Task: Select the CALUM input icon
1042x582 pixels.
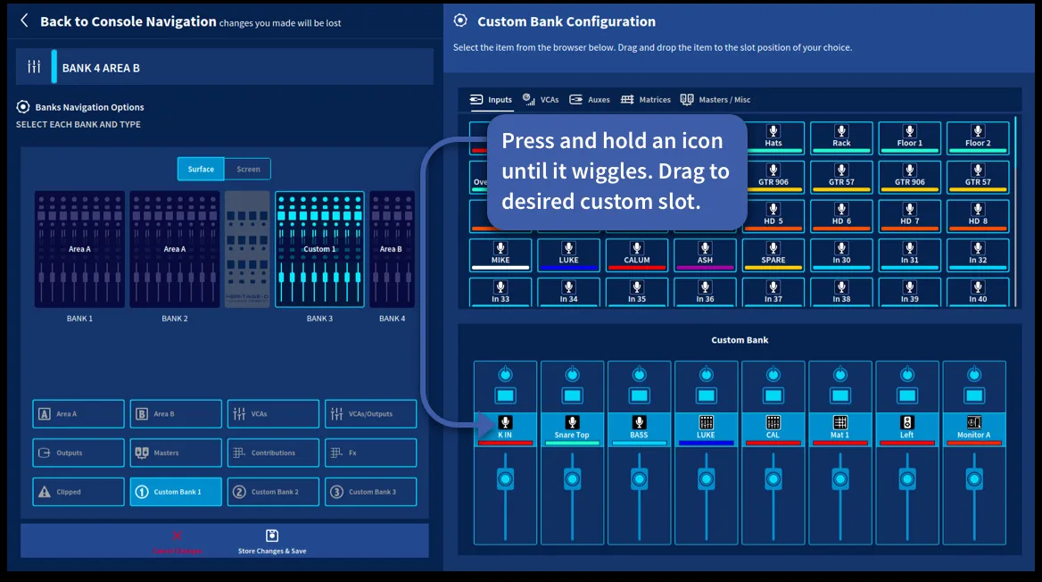Action: pyautogui.click(x=637, y=254)
